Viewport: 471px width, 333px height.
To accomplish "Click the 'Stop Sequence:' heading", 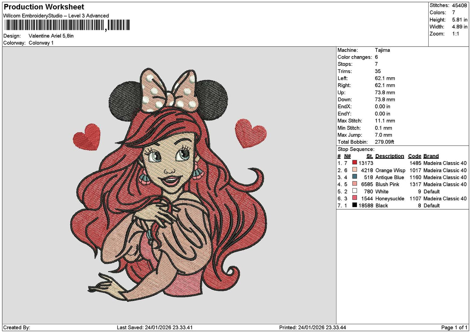I will [356, 149].
